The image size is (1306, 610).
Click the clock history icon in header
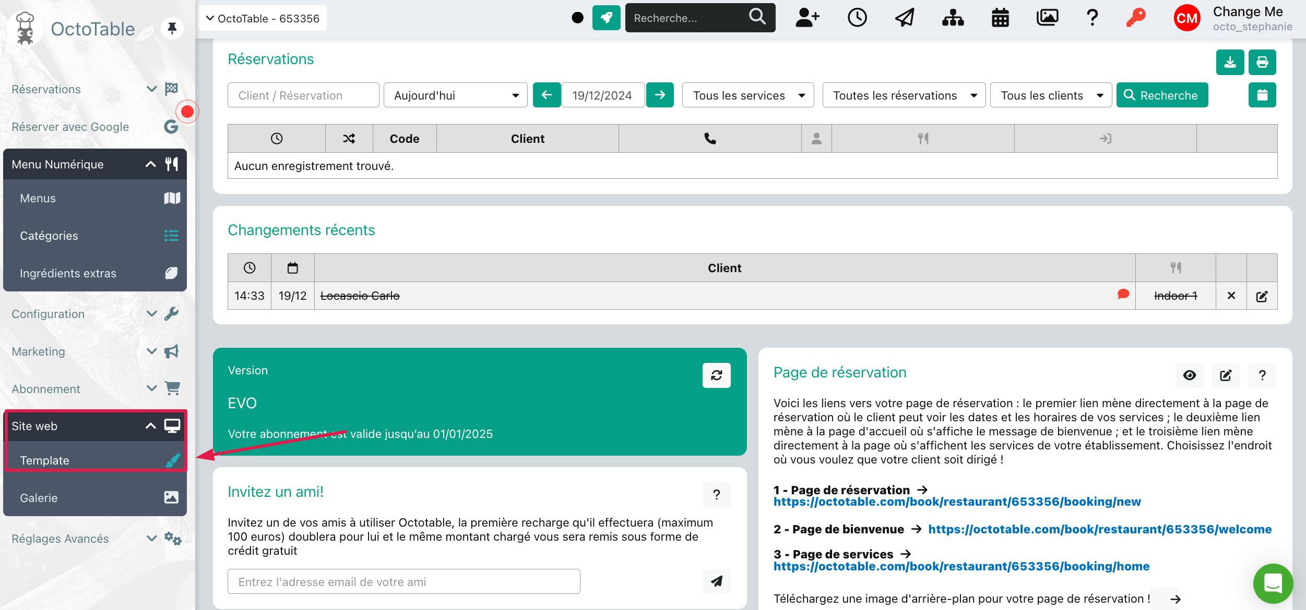click(x=857, y=18)
